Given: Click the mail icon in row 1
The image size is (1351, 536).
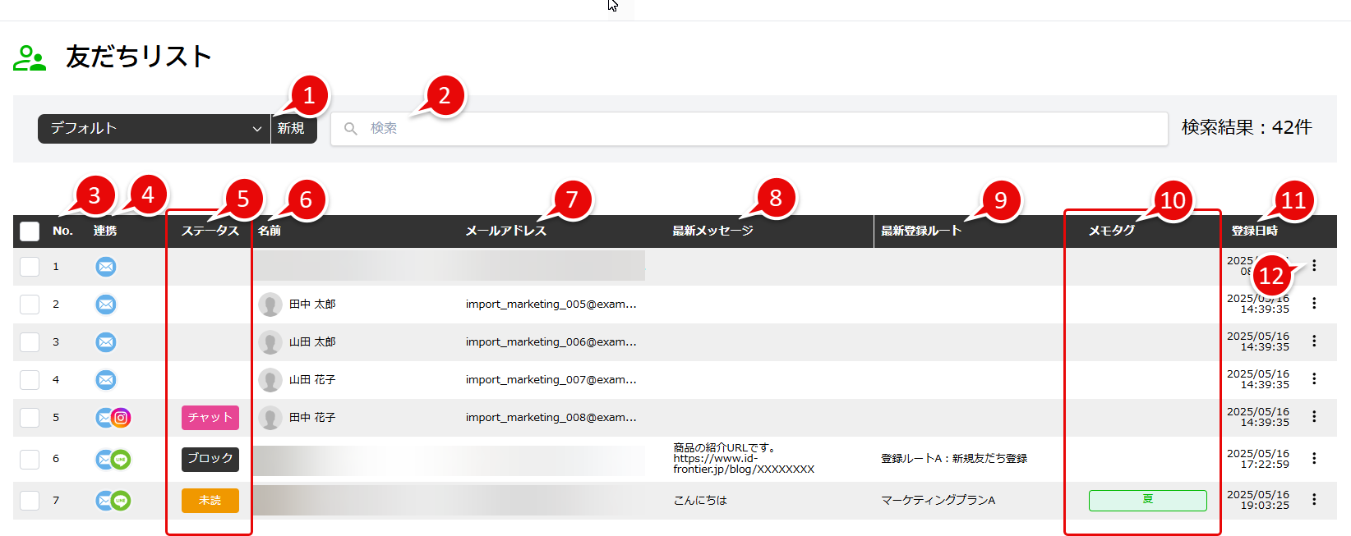Looking at the screenshot, I should pyautogui.click(x=106, y=267).
